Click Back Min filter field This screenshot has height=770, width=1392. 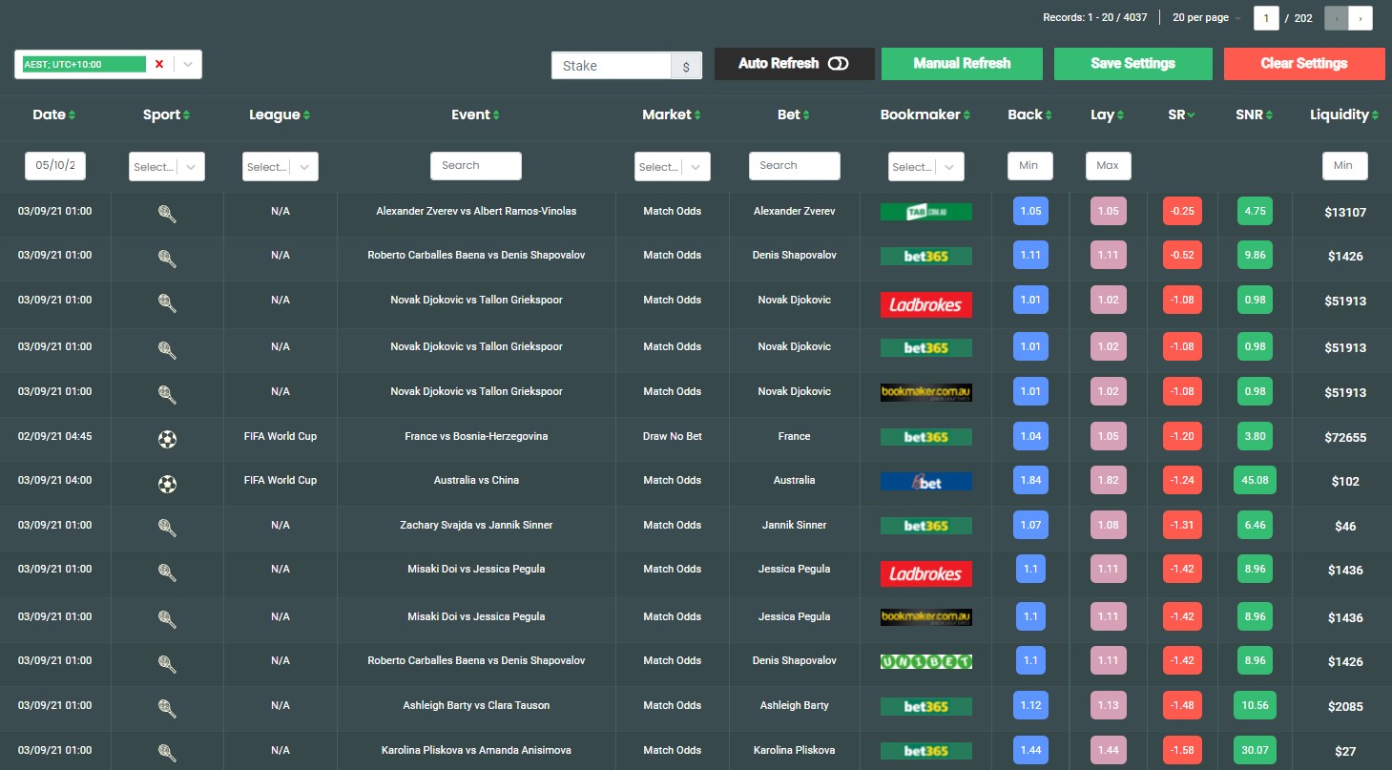click(x=1030, y=166)
